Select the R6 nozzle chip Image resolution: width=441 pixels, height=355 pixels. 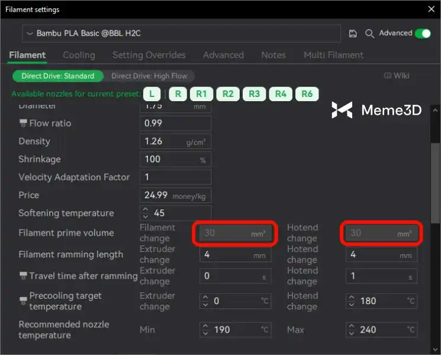[x=307, y=93]
